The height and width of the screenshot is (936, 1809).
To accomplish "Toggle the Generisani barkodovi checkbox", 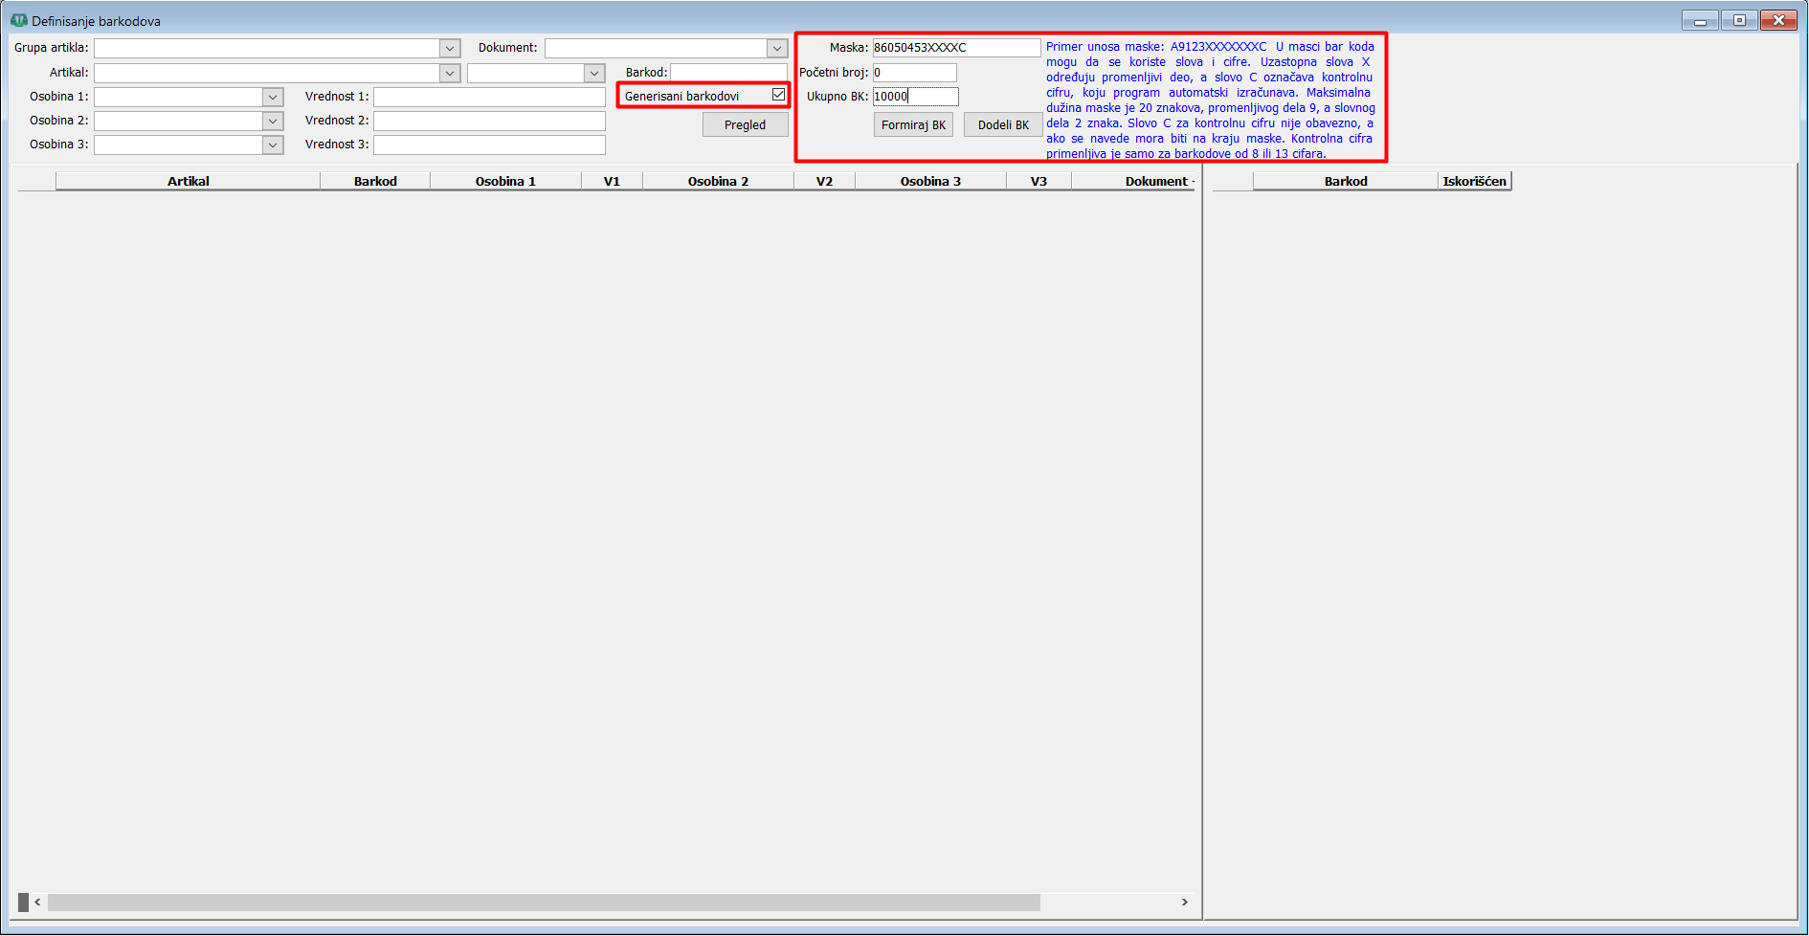I will coord(778,95).
